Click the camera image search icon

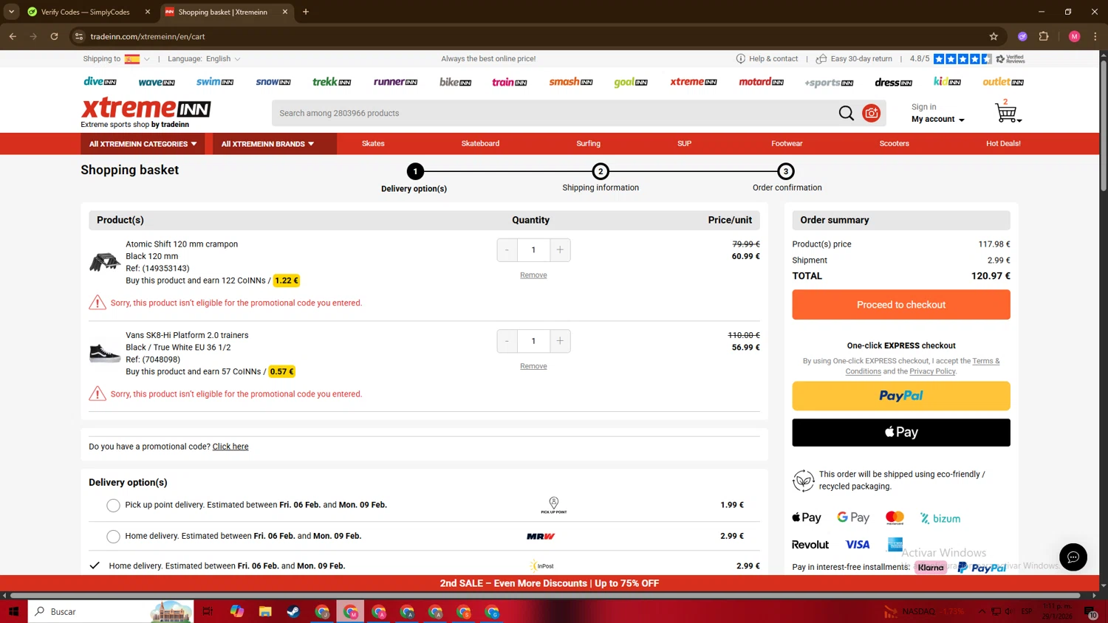[872, 113]
